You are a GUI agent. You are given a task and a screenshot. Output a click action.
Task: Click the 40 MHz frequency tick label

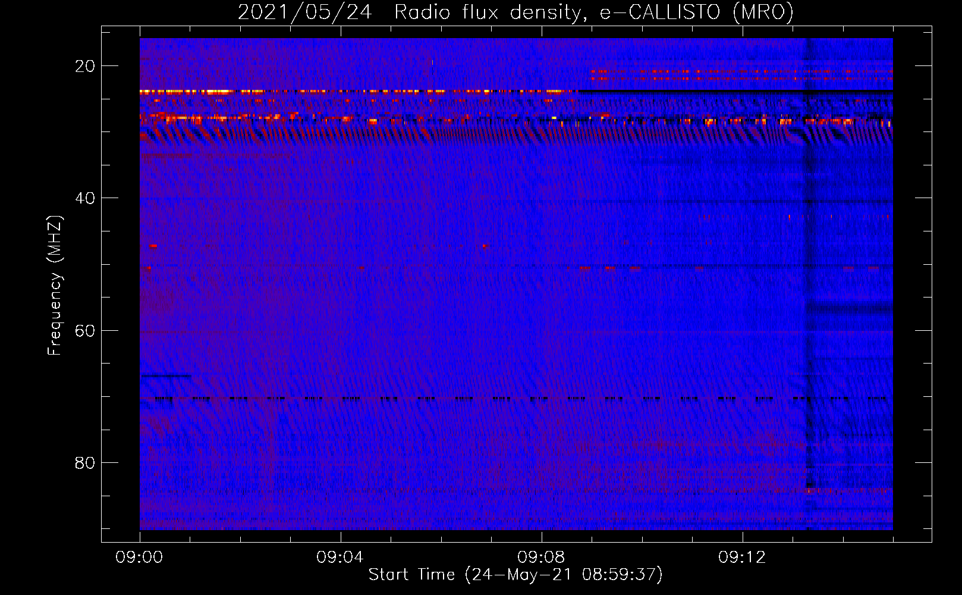click(x=85, y=198)
